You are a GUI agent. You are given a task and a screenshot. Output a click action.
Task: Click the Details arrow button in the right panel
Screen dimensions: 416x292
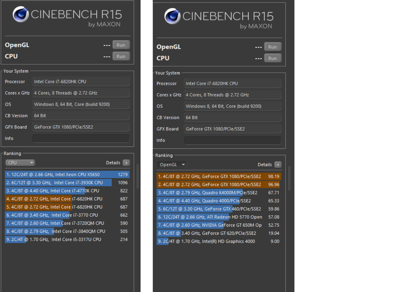pyautogui.click(x=278, y=165)
